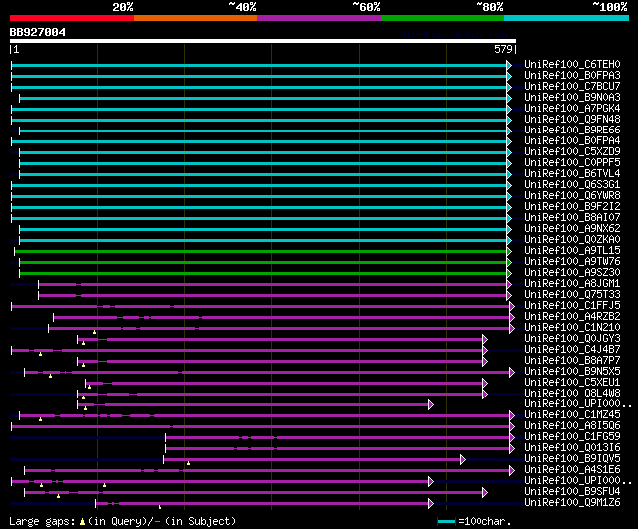Click yellow gap marker under B9IQV5 bar
This screenshot has height=529, width=638.
[188, 463]
